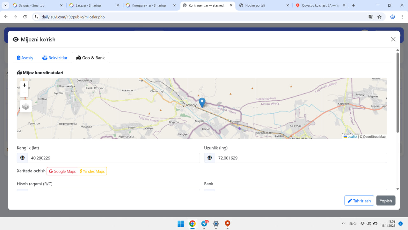Image resolution: width=408 pixels, height=230 pixels.
Task: Open location in Google Maps
Action: (x=62, y=172)
